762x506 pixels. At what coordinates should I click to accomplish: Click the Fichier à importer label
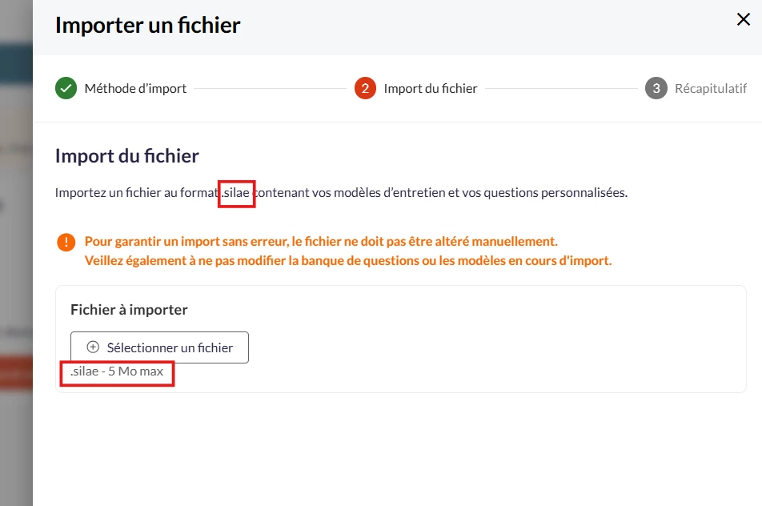[x=129, y=309]
